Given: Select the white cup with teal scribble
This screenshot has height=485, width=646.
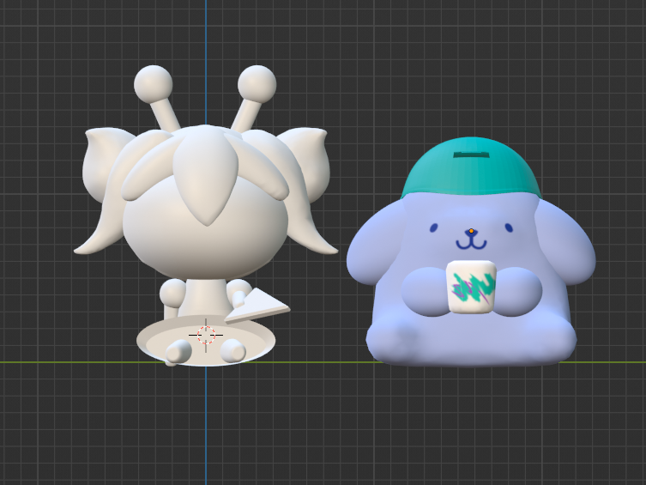Looking at the screenshot, I should coord(471,287).
